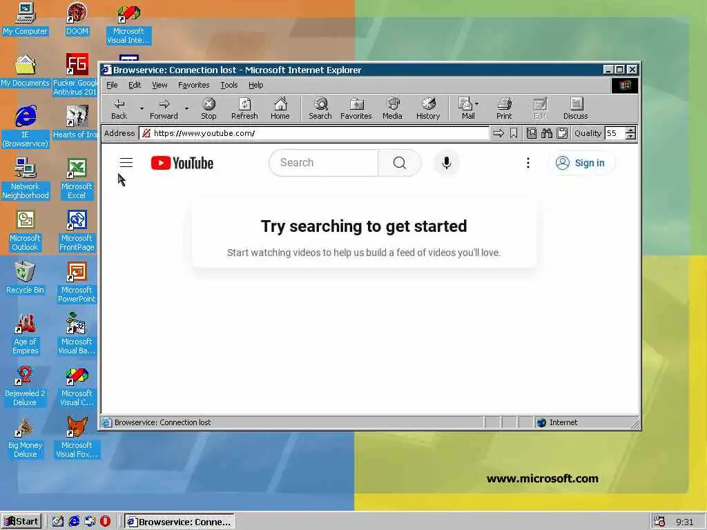Viewport: 707px width, 530px height.
Task: Open the Search pane from the toolbar
Action: coord(320,108)
